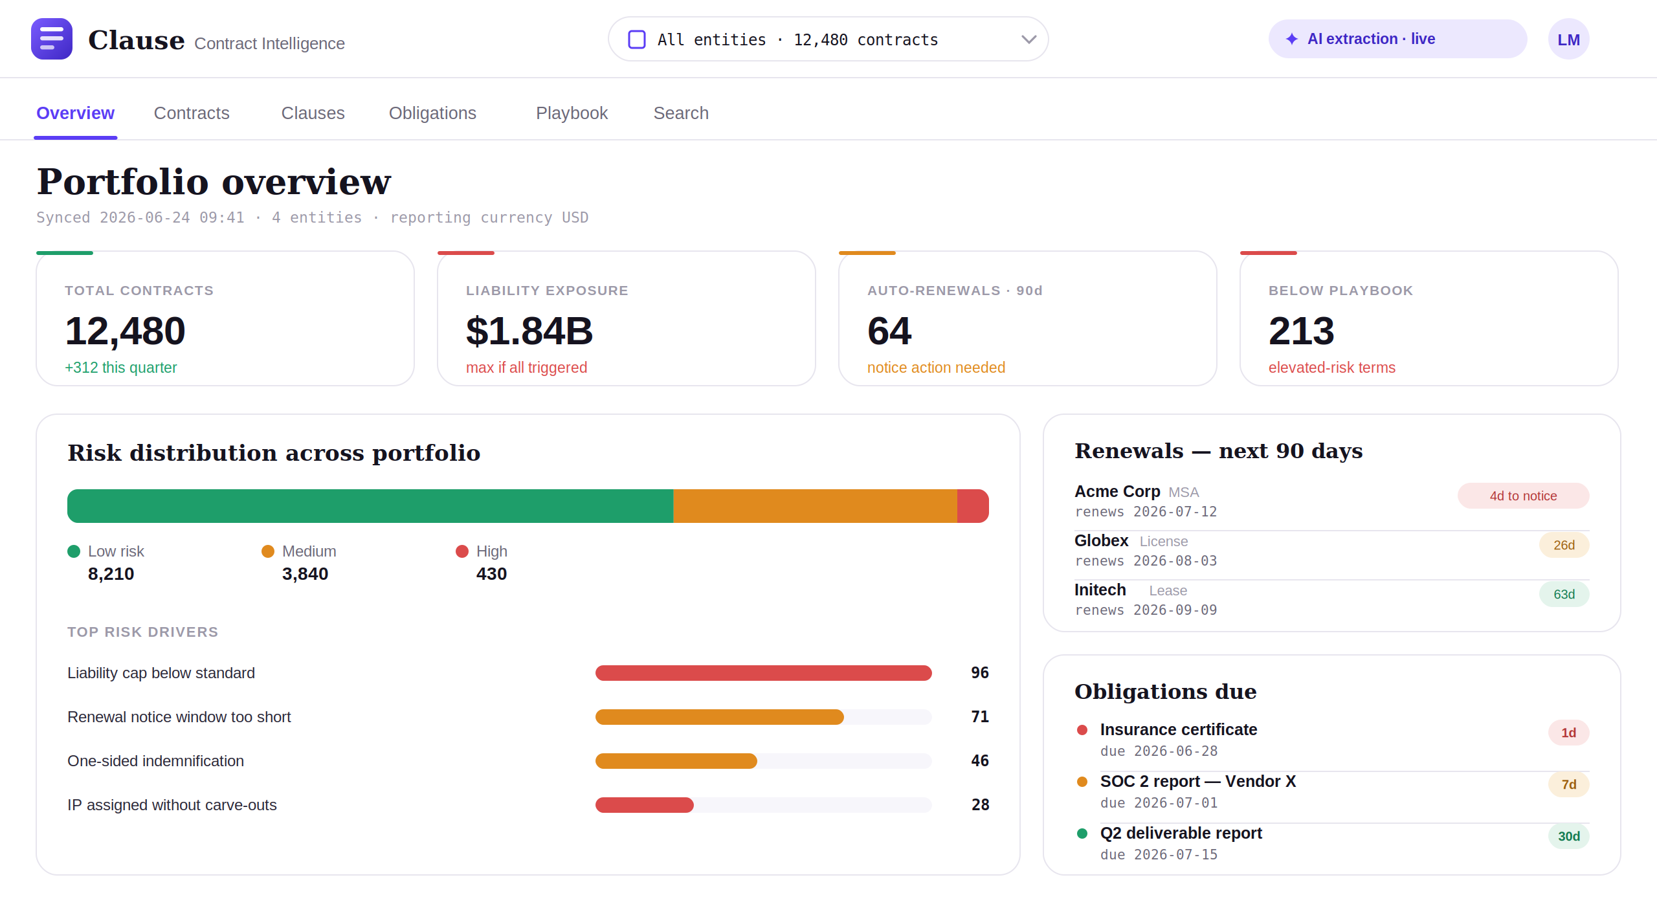Click the Clause app logo icon
The image size is (1657, 906).
point(52,39)
